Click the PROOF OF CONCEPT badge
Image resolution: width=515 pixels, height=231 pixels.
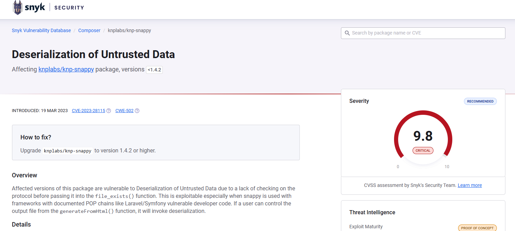click(477, 228)
